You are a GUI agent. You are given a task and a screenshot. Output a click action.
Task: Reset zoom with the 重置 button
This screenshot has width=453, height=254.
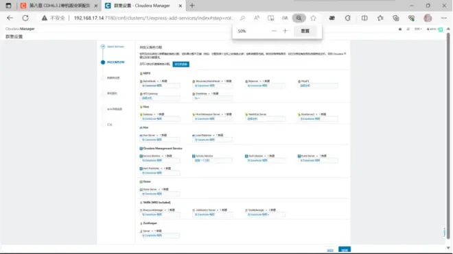coord(305,31)
